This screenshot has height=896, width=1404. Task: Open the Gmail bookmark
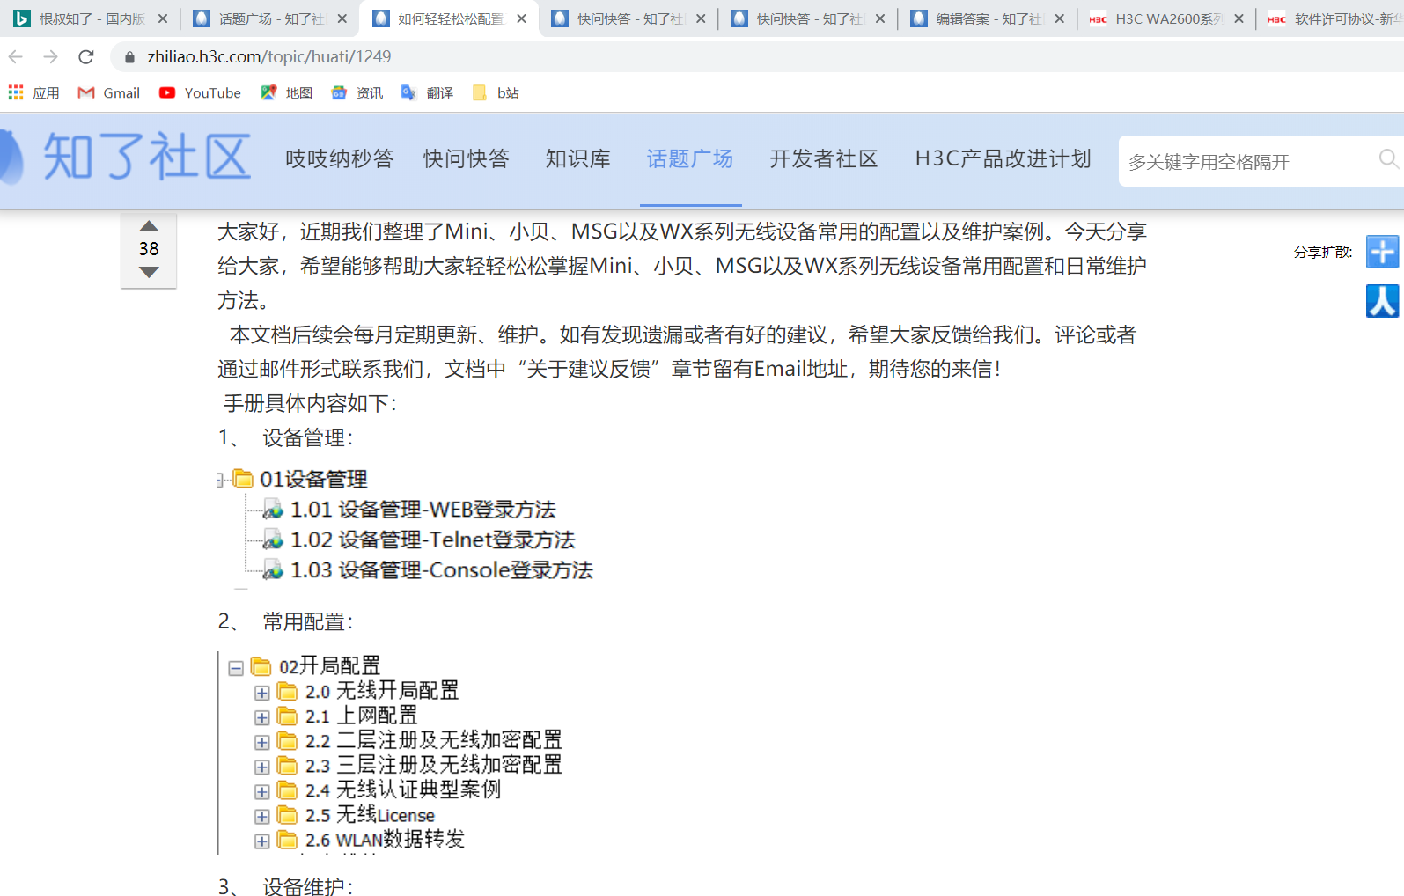pyautogui.click(x=109, y=93)
